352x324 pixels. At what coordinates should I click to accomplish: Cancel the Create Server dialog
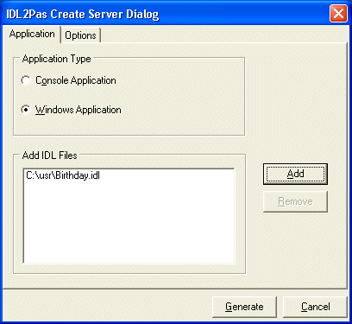315,307
